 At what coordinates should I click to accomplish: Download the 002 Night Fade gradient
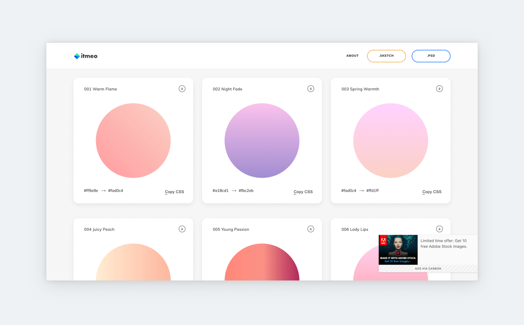coord(311,89)
